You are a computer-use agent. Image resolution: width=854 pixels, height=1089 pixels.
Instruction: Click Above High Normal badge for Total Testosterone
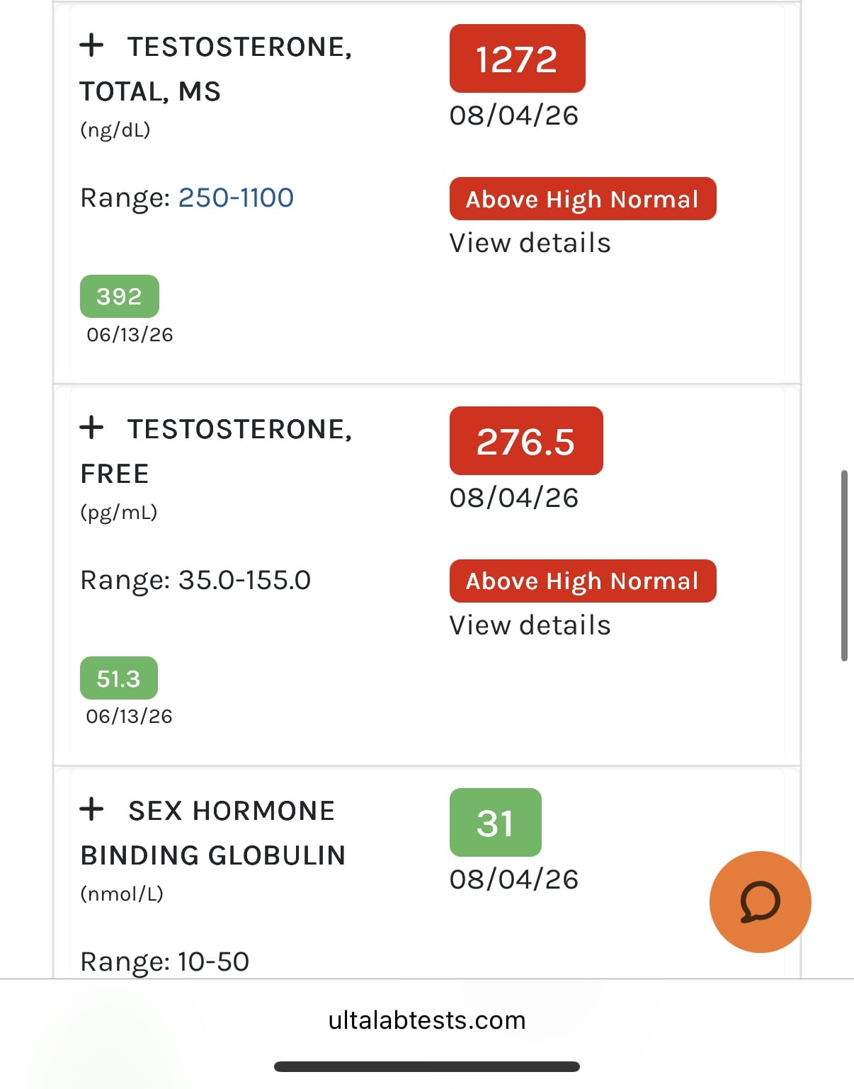pos(583,199)
